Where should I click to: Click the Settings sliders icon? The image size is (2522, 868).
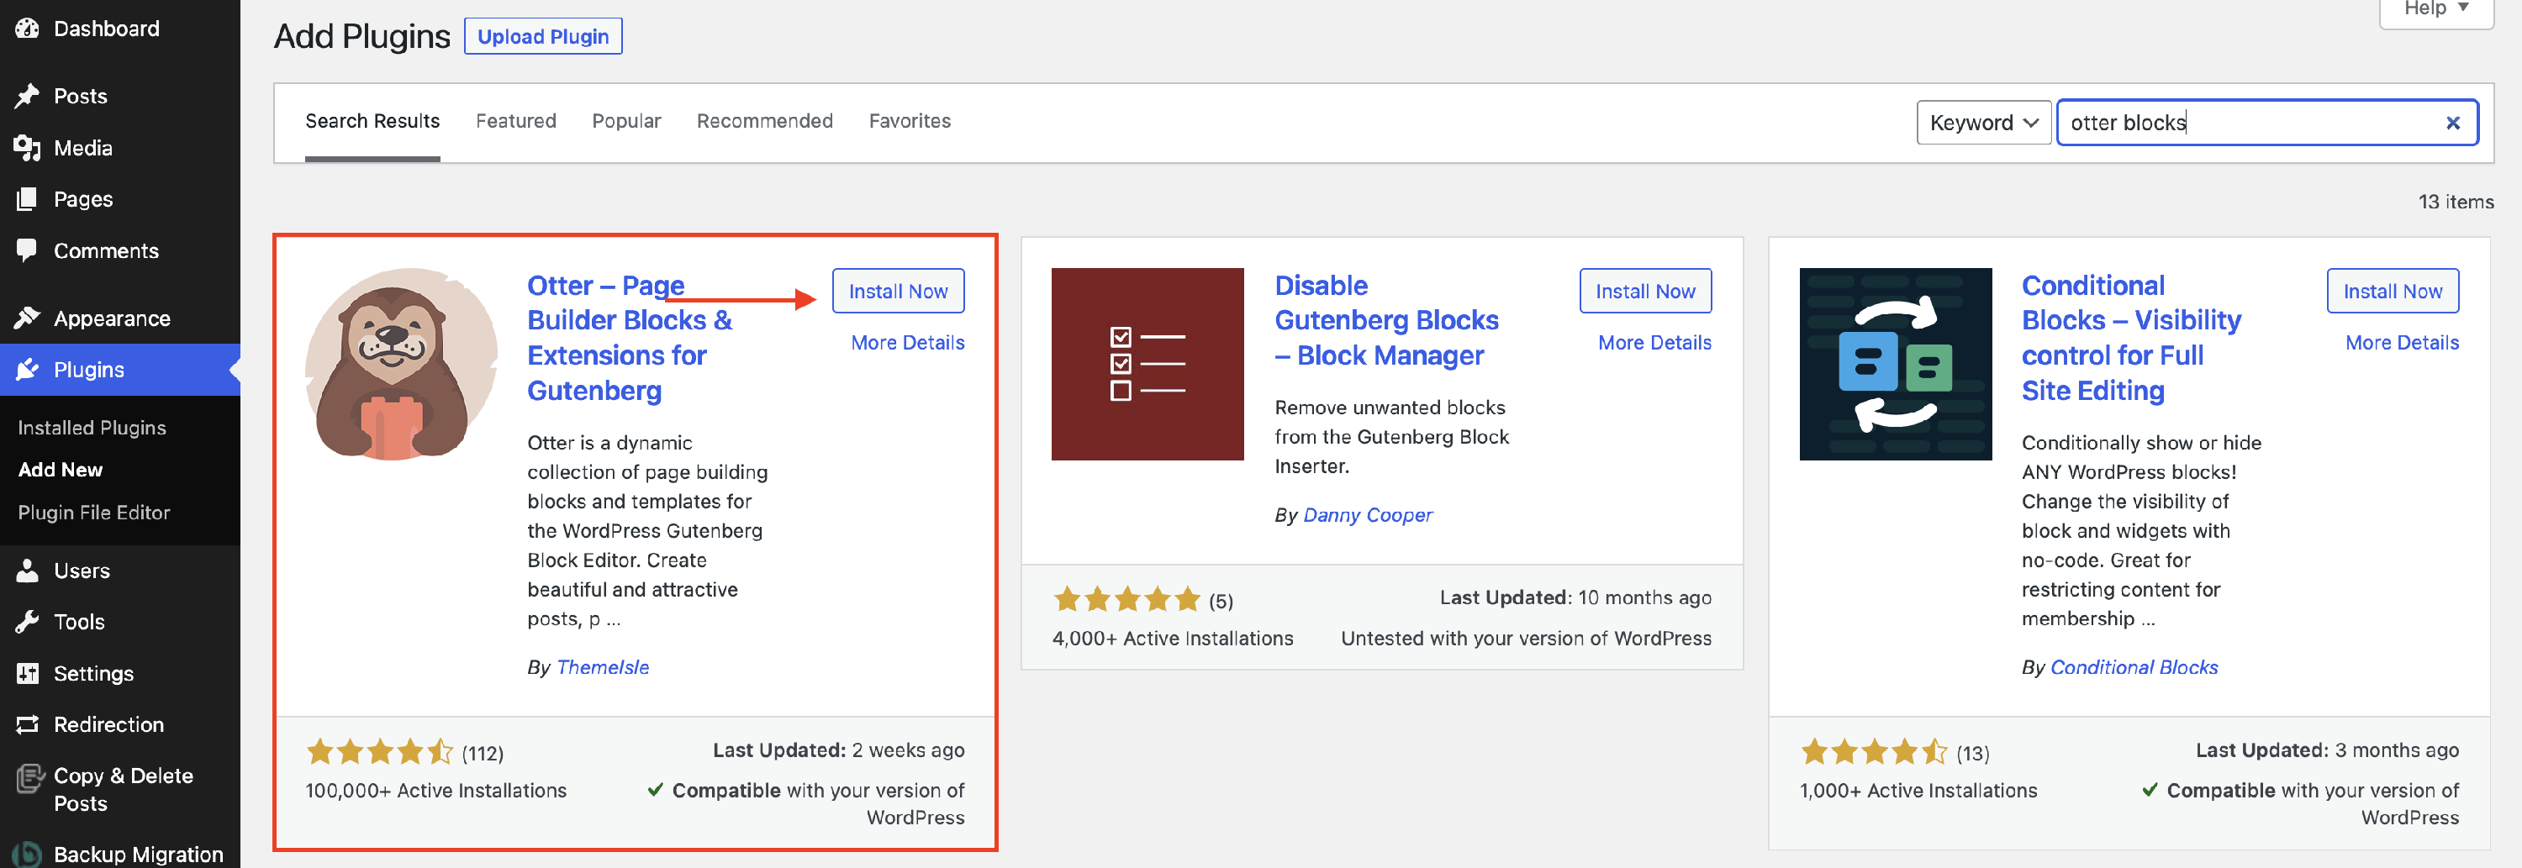click(x=28, y=673)
